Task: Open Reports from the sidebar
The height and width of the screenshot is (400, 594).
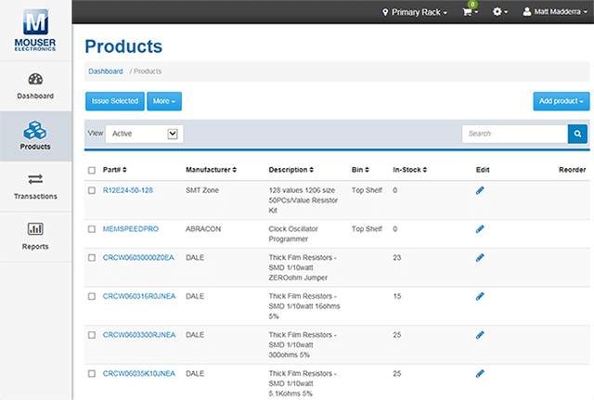Action: [36, 236]
